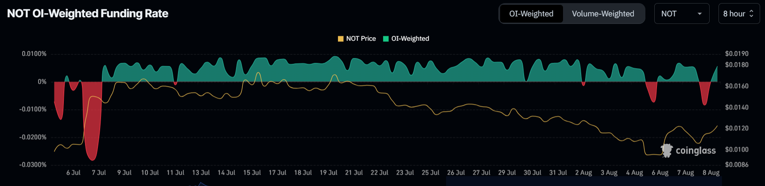Click the 29 Jul date label
Screen dimensions: 765x186
point(507,173)
